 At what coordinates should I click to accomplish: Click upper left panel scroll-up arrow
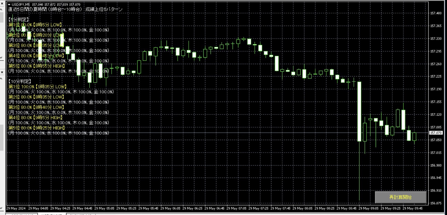[2, 9]
